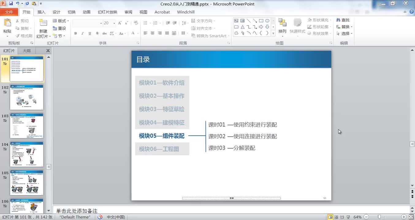Click the spell check icon in status bar
This screenshot has height=220, width=415.
(x=100, y=217)
